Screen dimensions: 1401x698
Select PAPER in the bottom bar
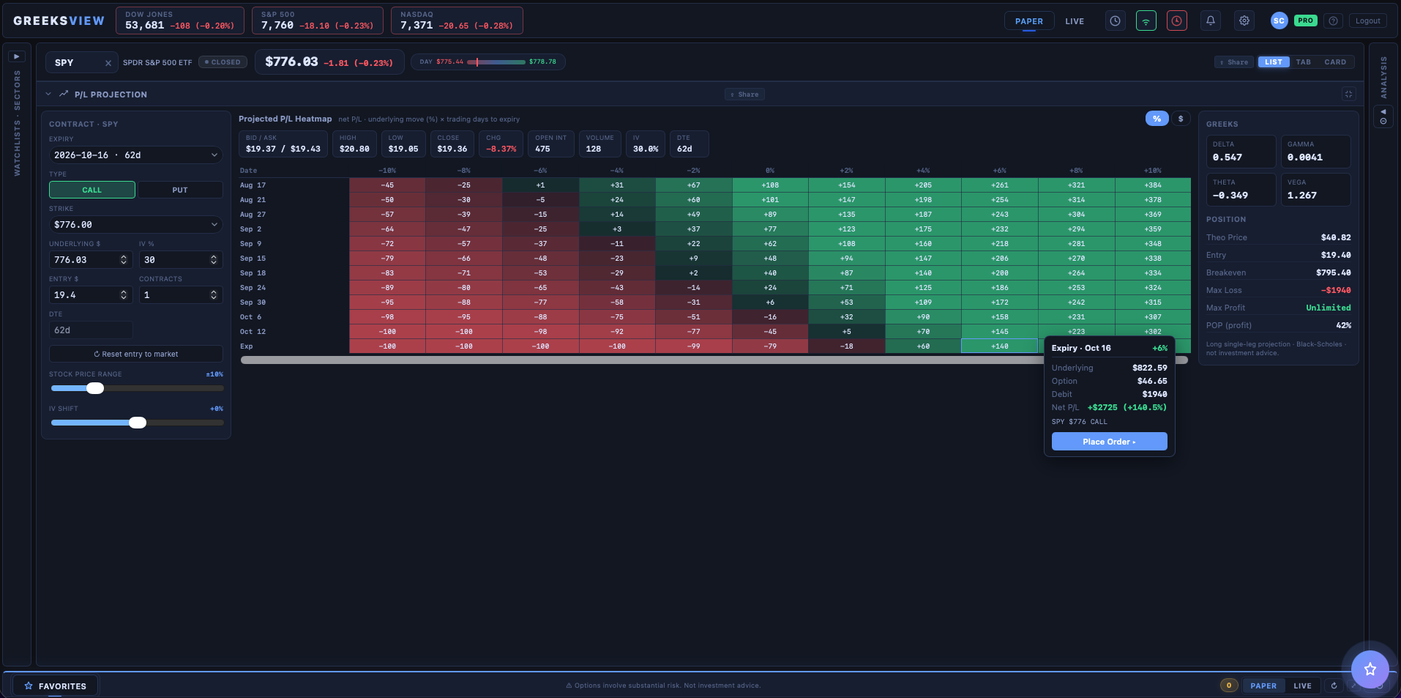(x=1263, y=686)
